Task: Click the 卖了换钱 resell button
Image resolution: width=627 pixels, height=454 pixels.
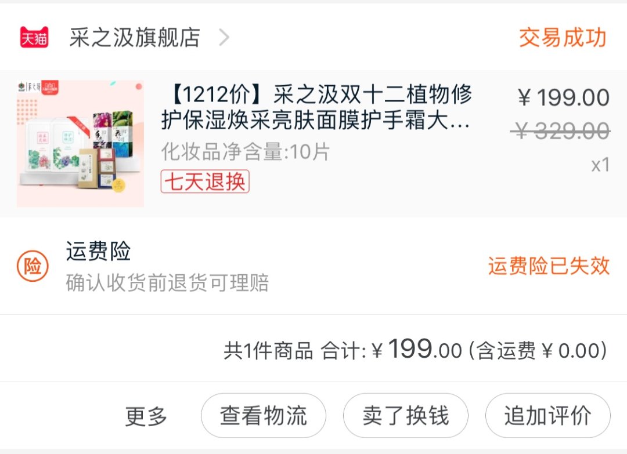Action: pyautogui.click(x=405, y=416)
